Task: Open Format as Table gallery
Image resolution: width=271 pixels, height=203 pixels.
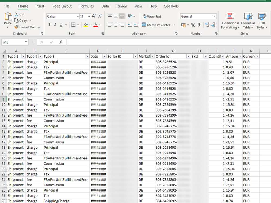Action: pyautogui.click(x=248, y=21)
